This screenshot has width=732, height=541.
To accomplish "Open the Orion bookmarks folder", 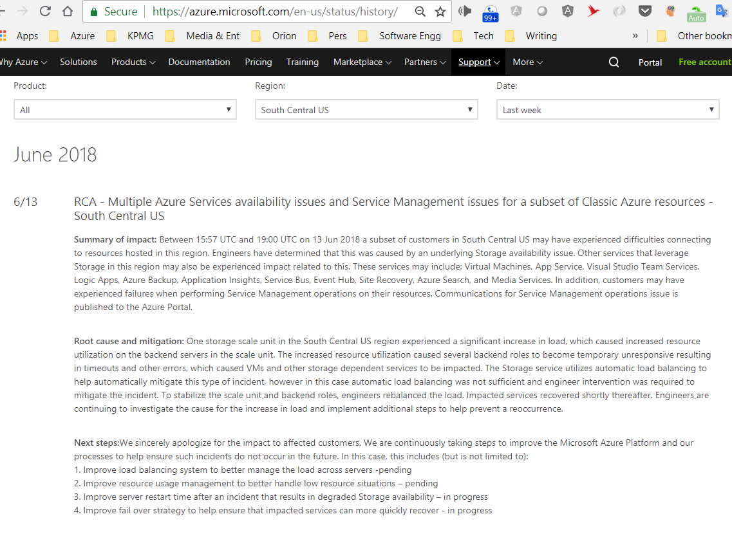I will coord(274,36).
